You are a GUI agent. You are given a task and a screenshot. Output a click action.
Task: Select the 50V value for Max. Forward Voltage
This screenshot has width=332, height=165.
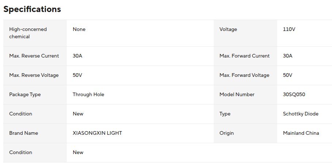[288, 75]
